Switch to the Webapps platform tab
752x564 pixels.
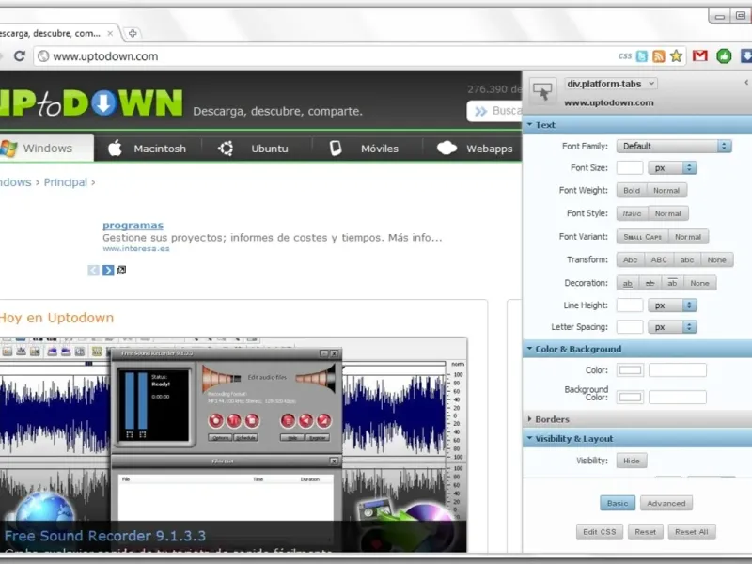point(473,149)
